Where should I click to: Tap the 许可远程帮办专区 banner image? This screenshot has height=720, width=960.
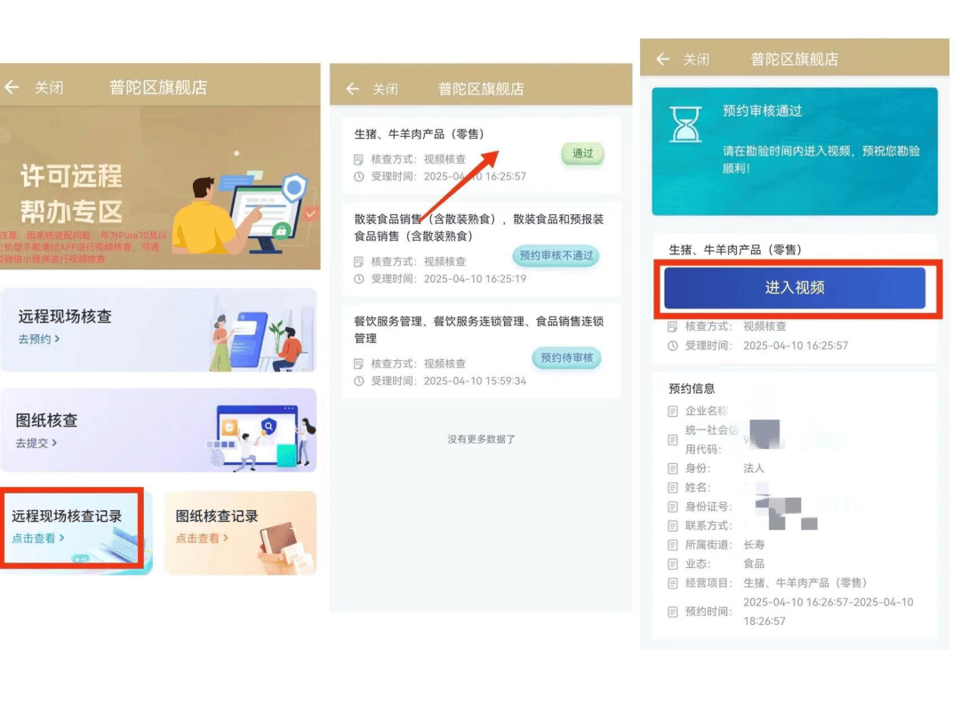pos(160,191)
